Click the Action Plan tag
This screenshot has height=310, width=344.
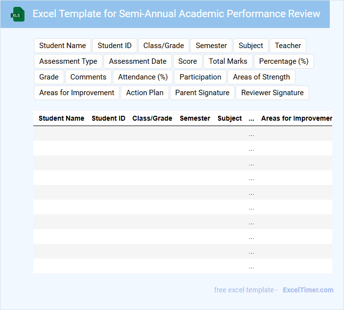(145, 93)
